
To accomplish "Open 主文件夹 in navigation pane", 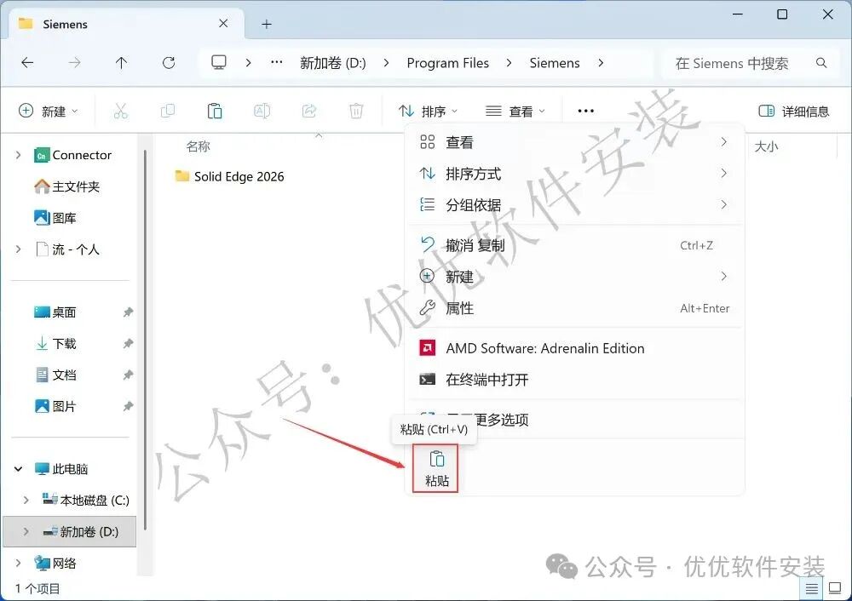I will coord(66,186).
